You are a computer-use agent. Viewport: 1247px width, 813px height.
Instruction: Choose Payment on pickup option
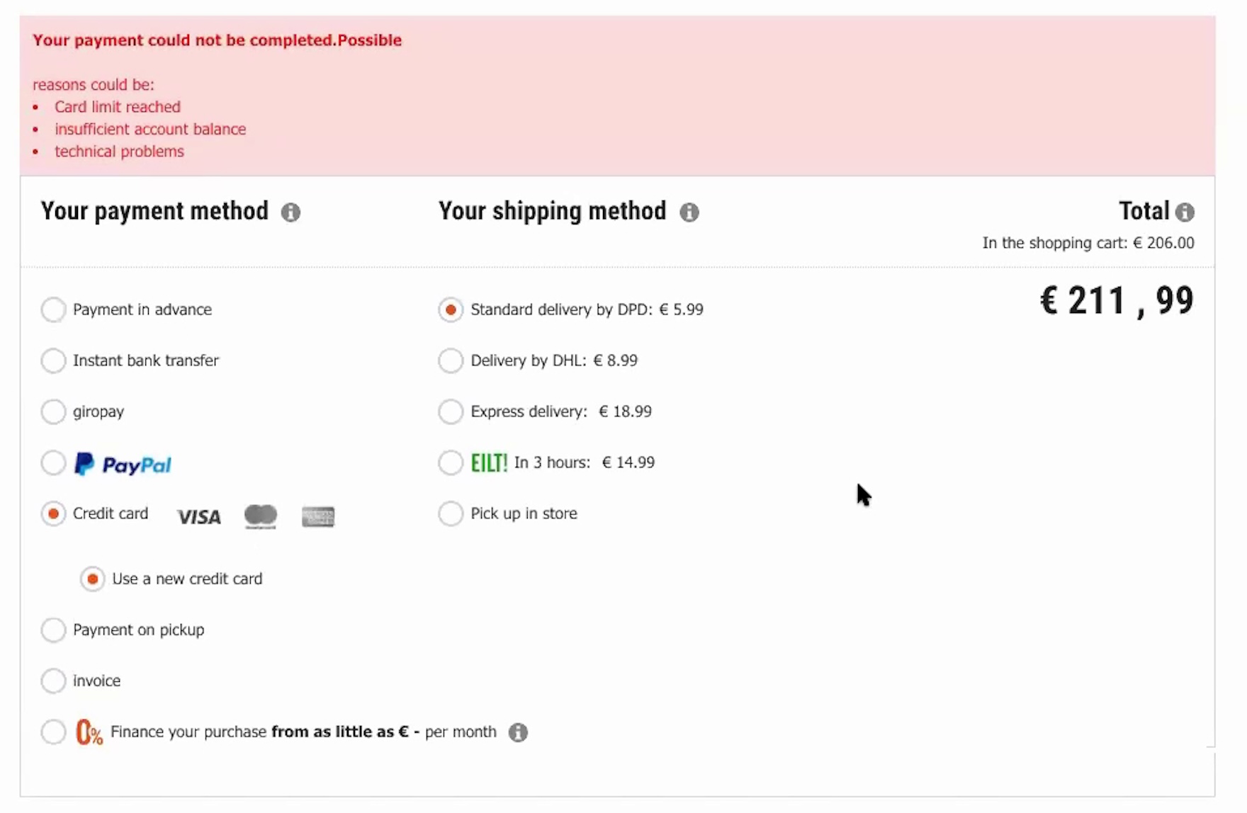53,630
